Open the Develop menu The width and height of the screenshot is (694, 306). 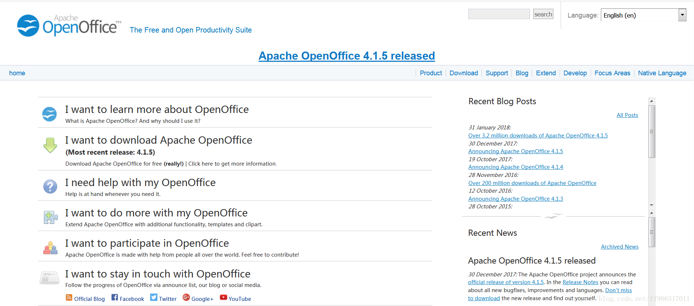(x=575, y=73)
